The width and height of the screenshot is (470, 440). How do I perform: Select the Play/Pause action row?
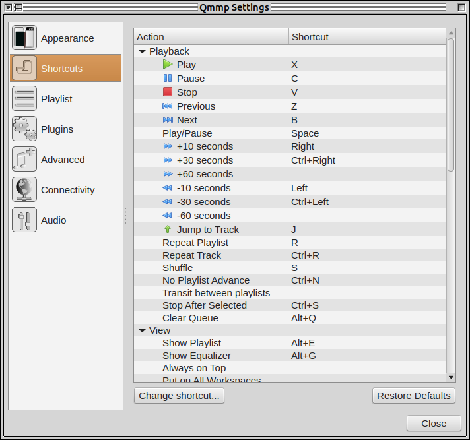click(290, 133)
